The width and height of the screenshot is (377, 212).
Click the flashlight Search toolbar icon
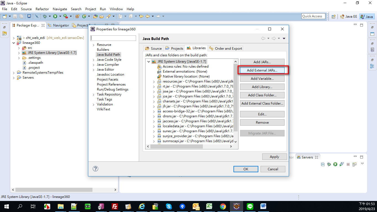(x=108, y=16)
